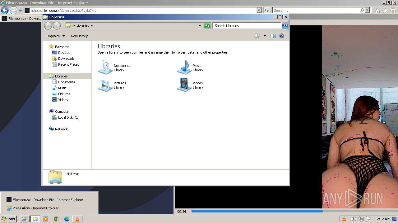The width and height of the screenshot is (398, 223).
Task: Open Explorer Help question mark icon
Action: tap(282, 36)
